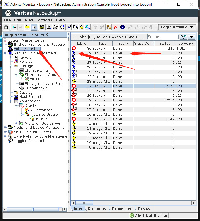Click the back arrow toolbar icon

coord(14,27)
